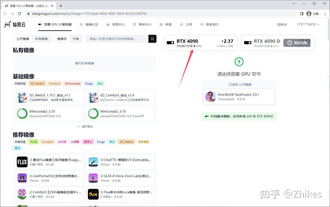330x207 pixels.
Task: Filter 基础镜像 by SD_WebUI tag
Action: 38,84
